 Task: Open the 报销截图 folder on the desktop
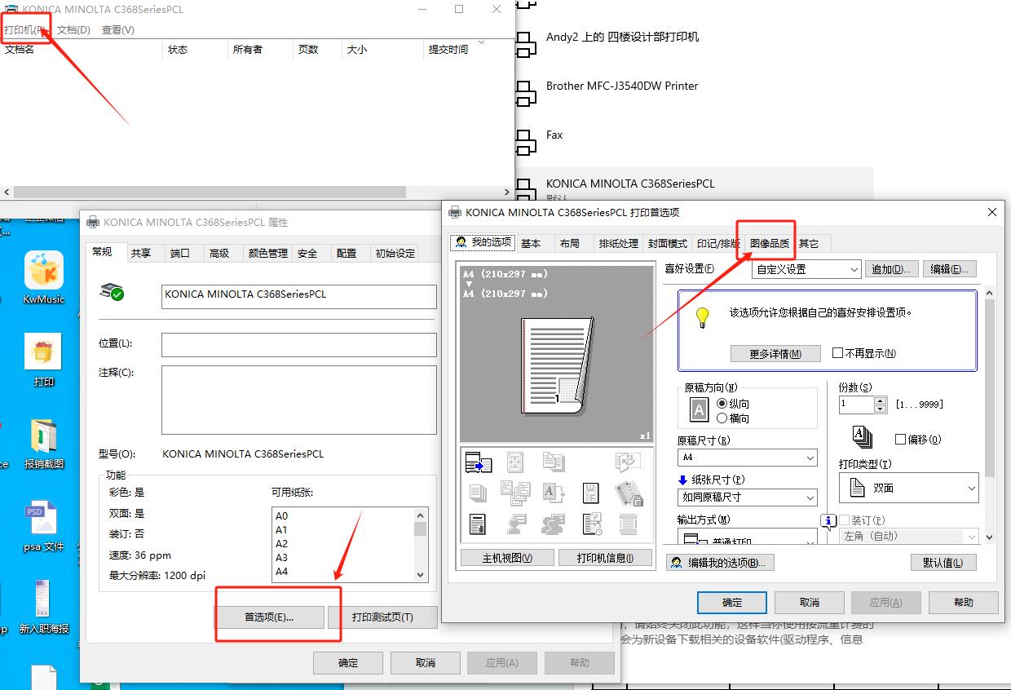(43, 436)
